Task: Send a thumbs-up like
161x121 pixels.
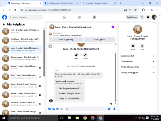Action: tap(114, 109)
